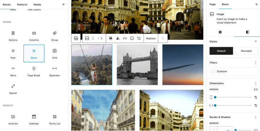Image resolution: width=260 pixels, height=131 pixels.
Task: Select parent gallery block icon
Action: pos(76,38)
